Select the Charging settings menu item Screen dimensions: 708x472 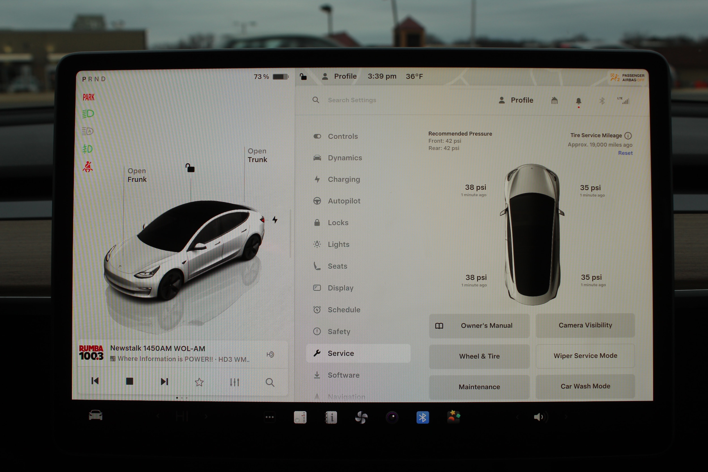[x=344, y=180]
